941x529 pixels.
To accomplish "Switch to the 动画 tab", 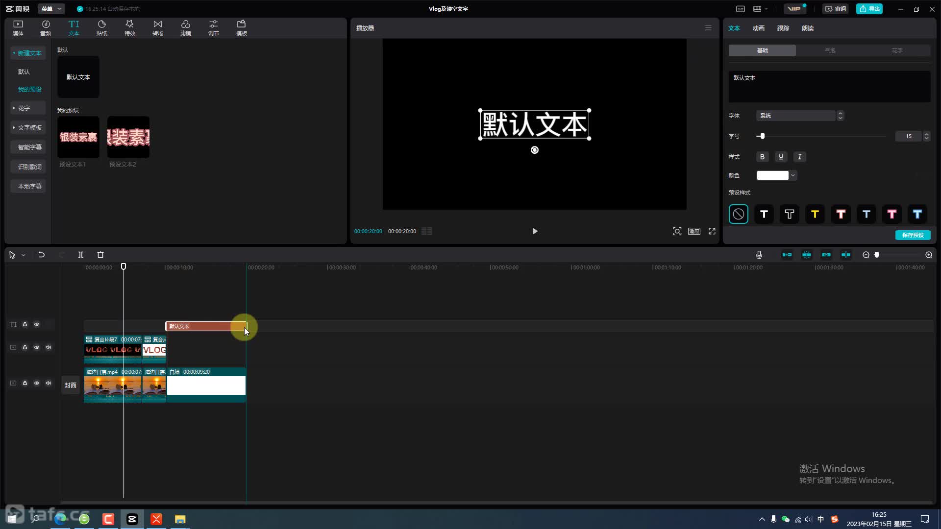I will point(758,28).
